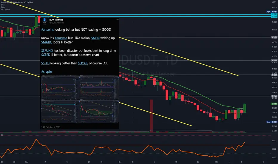This screenshot has height=164, width=278.
Task: Open the tweet's three-dot more options menu
Action: point(117,20)
